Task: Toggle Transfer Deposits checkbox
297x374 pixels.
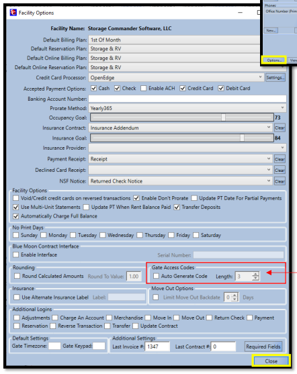Action: pos(177,207)
